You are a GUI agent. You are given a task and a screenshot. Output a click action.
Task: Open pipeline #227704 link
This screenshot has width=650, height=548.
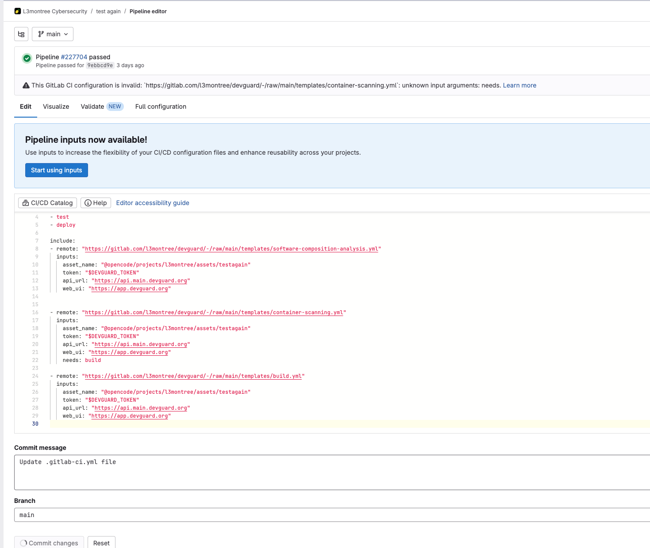74,57
